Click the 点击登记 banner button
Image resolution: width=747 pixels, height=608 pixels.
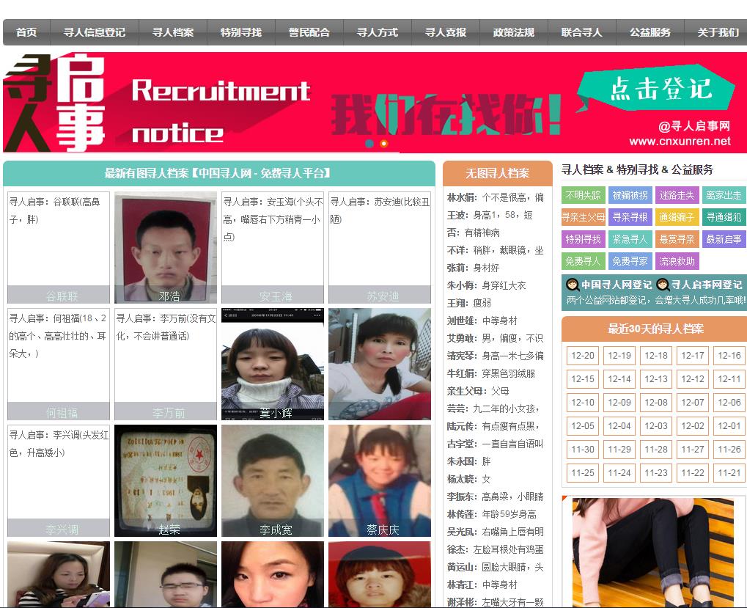pos(657,88)
